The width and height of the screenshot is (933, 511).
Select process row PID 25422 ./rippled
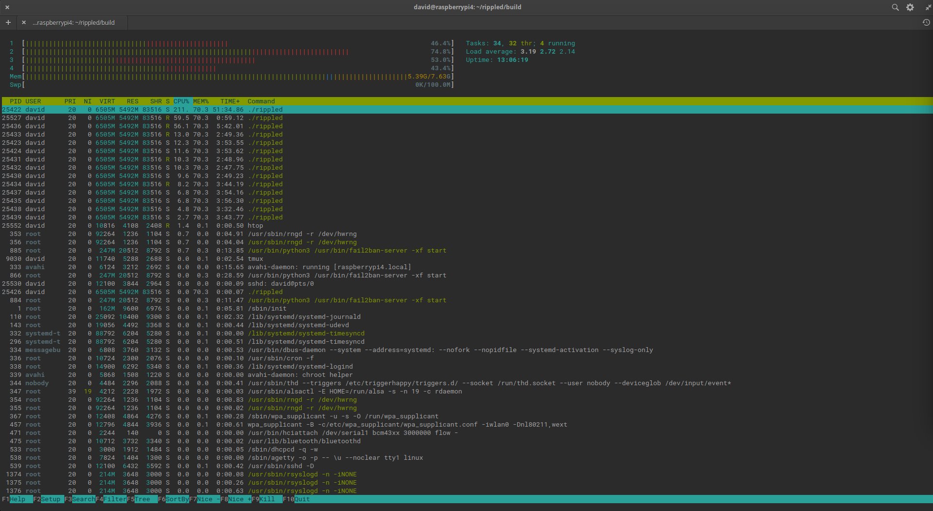click(466, 110)
